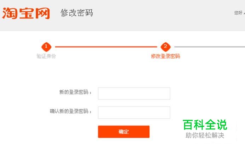Click the green 百科 watermark text
The image size is (245, 151).
click(194, 125)
